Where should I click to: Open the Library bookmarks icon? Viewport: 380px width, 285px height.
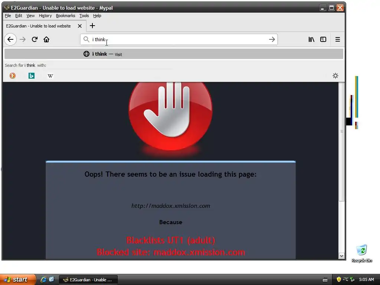[311, 39]
